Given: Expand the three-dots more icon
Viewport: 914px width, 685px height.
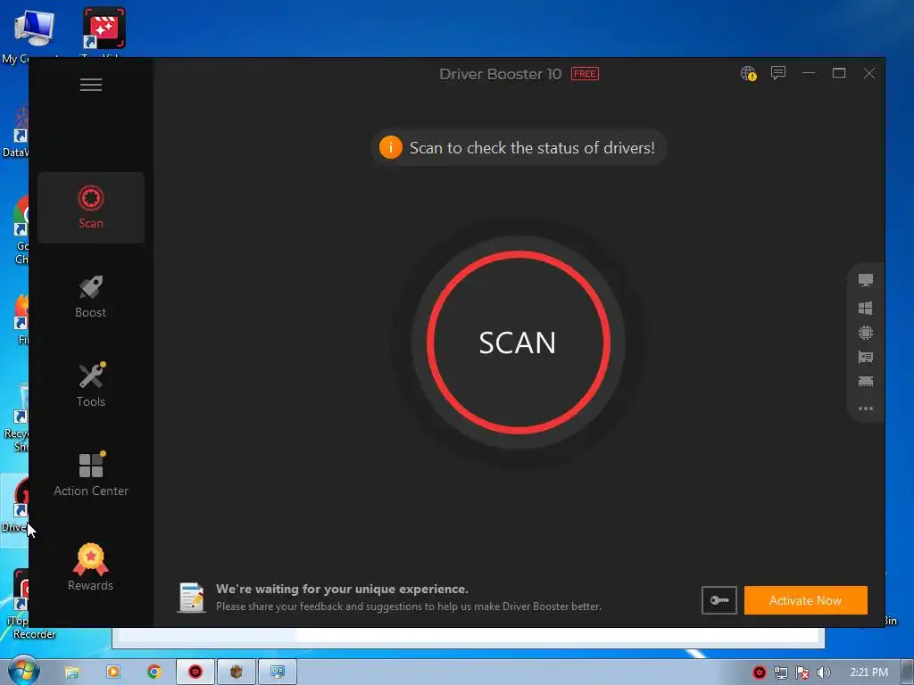Looking at the screenshot, I should (x=866, y=409).
